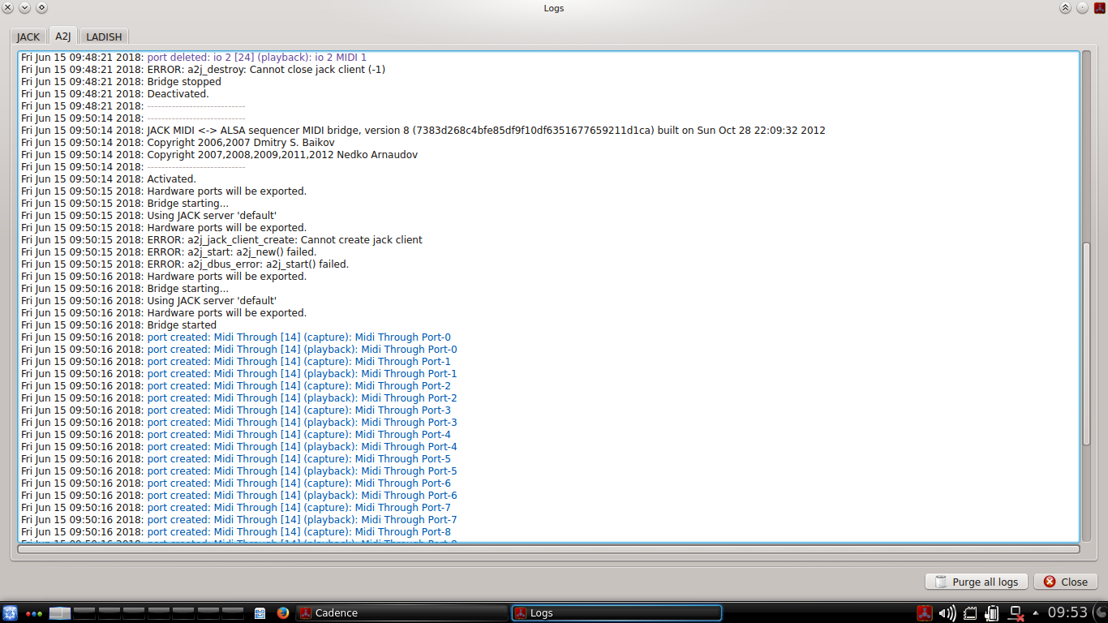The image size is (1108, 623).
Task: Click the 'Cannot close jack client (-1)' error line
Action: pyautogui.click(x=203, y=70)
